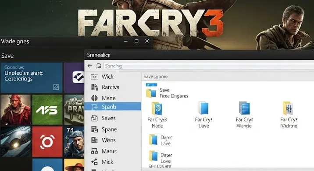The width and height of the screenshot is (314, 171).
Task: Click the share icon beside 'Mick'
Action: pos(94,162)
